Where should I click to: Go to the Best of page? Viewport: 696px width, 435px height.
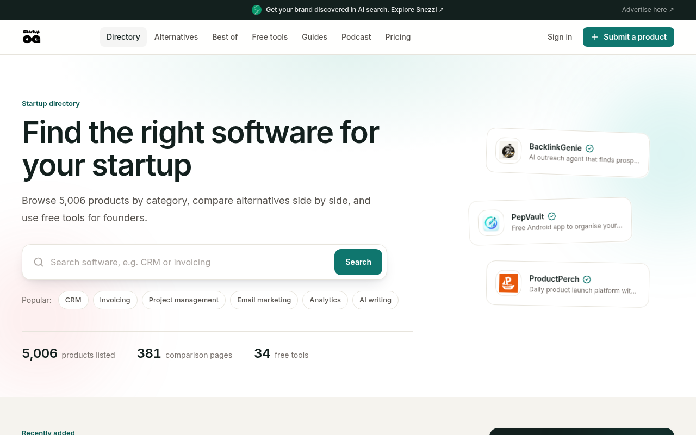tap(225, 37)
